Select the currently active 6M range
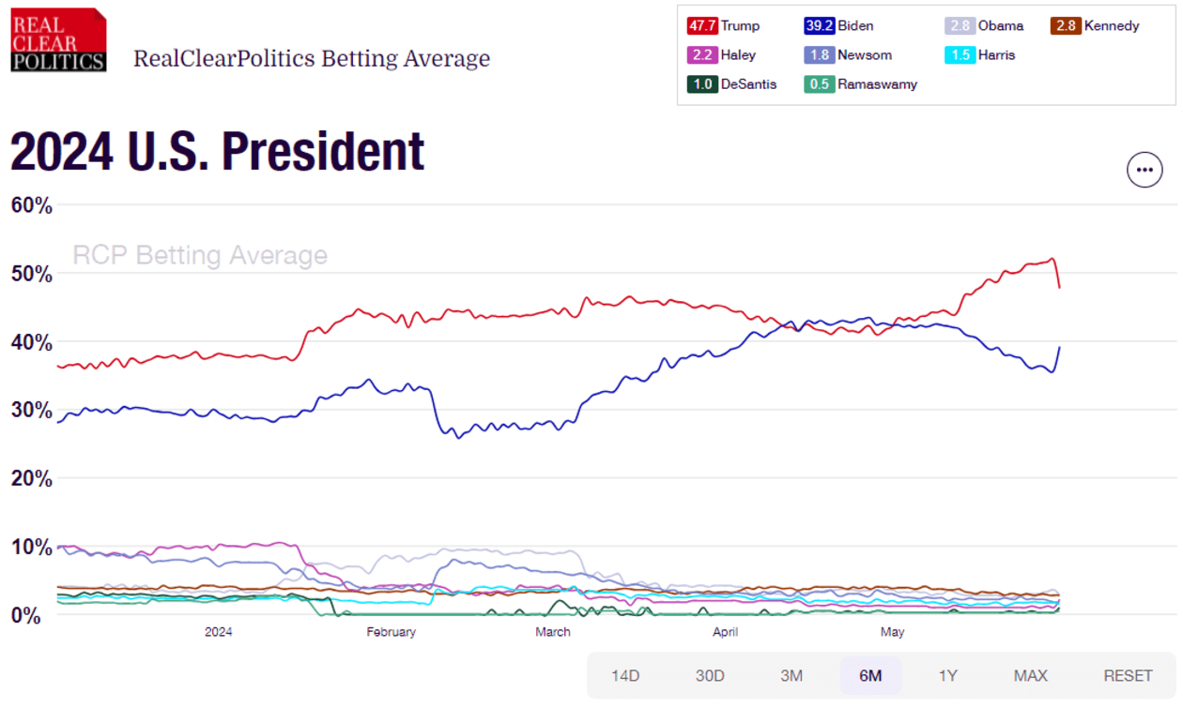Viewport: 1183px width, 707px height. pos(872,674)
